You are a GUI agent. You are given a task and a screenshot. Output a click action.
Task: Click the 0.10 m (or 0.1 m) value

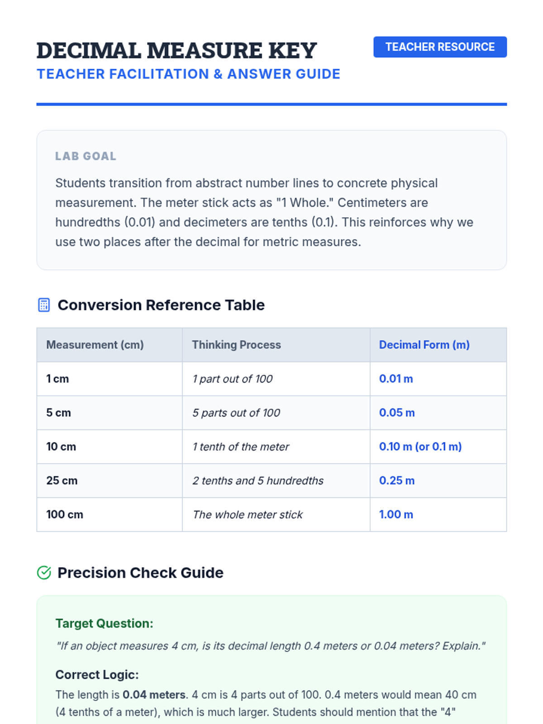(x=420, y=447)
